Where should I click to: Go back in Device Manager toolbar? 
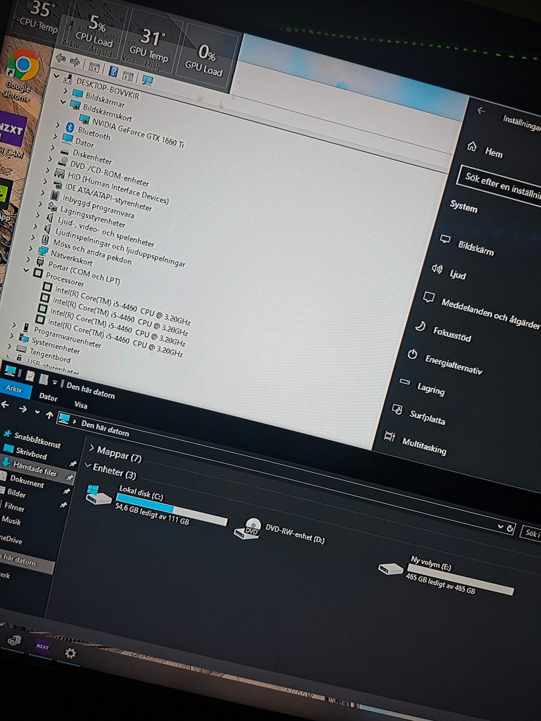[x=61, y=59]
